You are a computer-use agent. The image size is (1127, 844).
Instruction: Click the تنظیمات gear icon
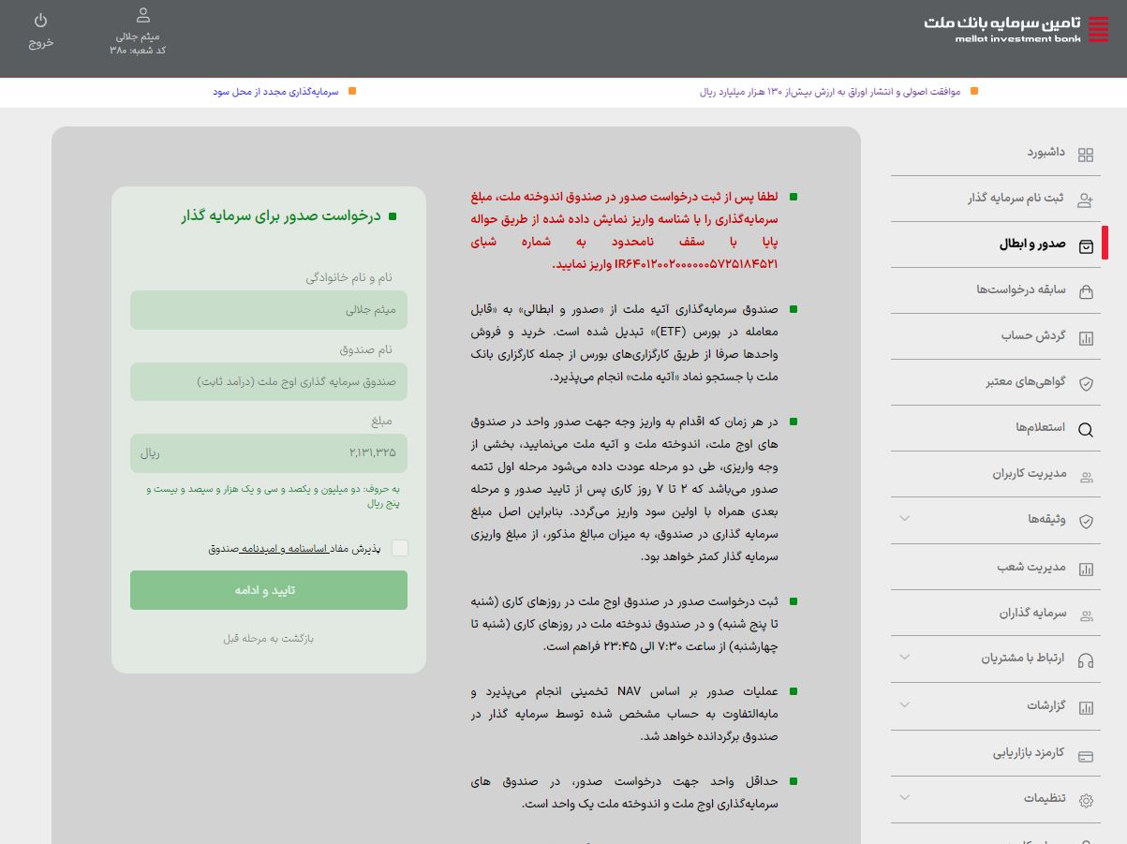click(x=1086, y=800)
